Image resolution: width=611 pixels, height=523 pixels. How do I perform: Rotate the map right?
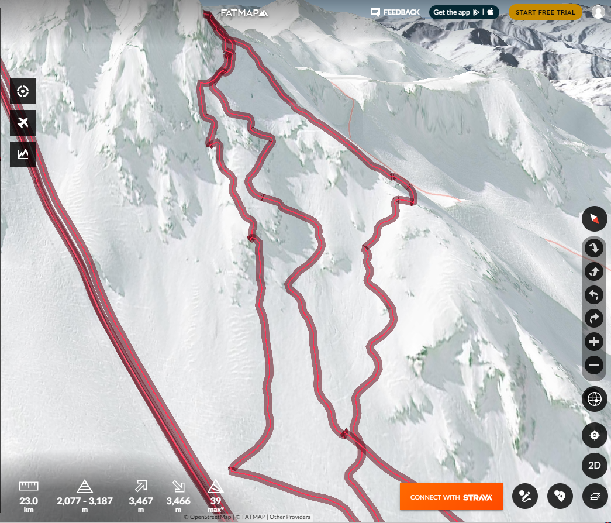594,318
